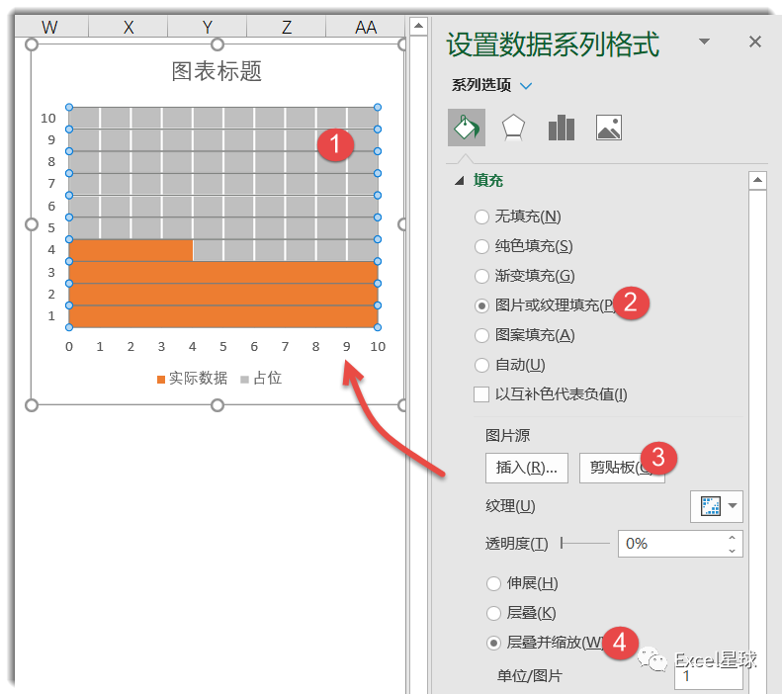Screen dimensions: 782x694
Task: Select 层叠并缩放(W) radio option
Action: (493, 644)
